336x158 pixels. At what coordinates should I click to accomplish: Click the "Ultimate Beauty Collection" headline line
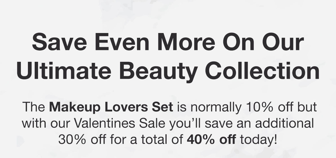[x=168, y=71]
